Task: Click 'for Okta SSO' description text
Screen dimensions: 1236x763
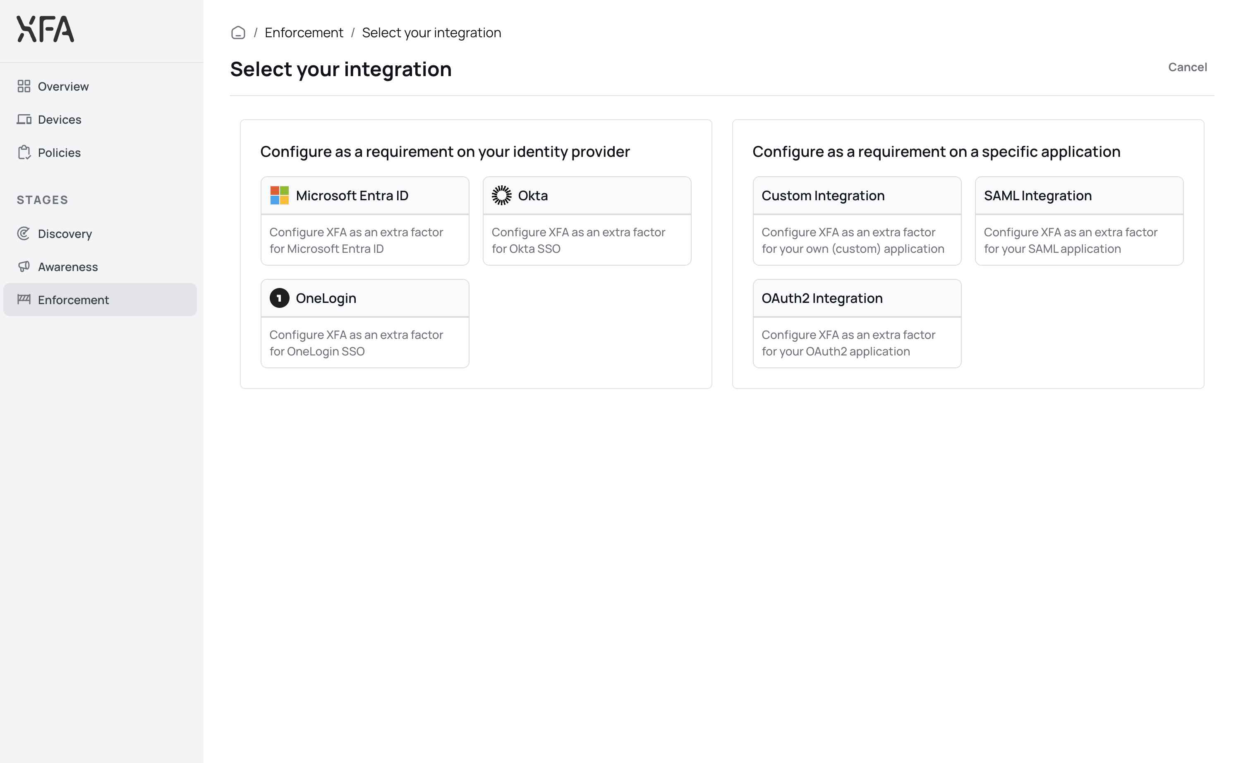Action: pyautogui.click(x=526, y=249)
